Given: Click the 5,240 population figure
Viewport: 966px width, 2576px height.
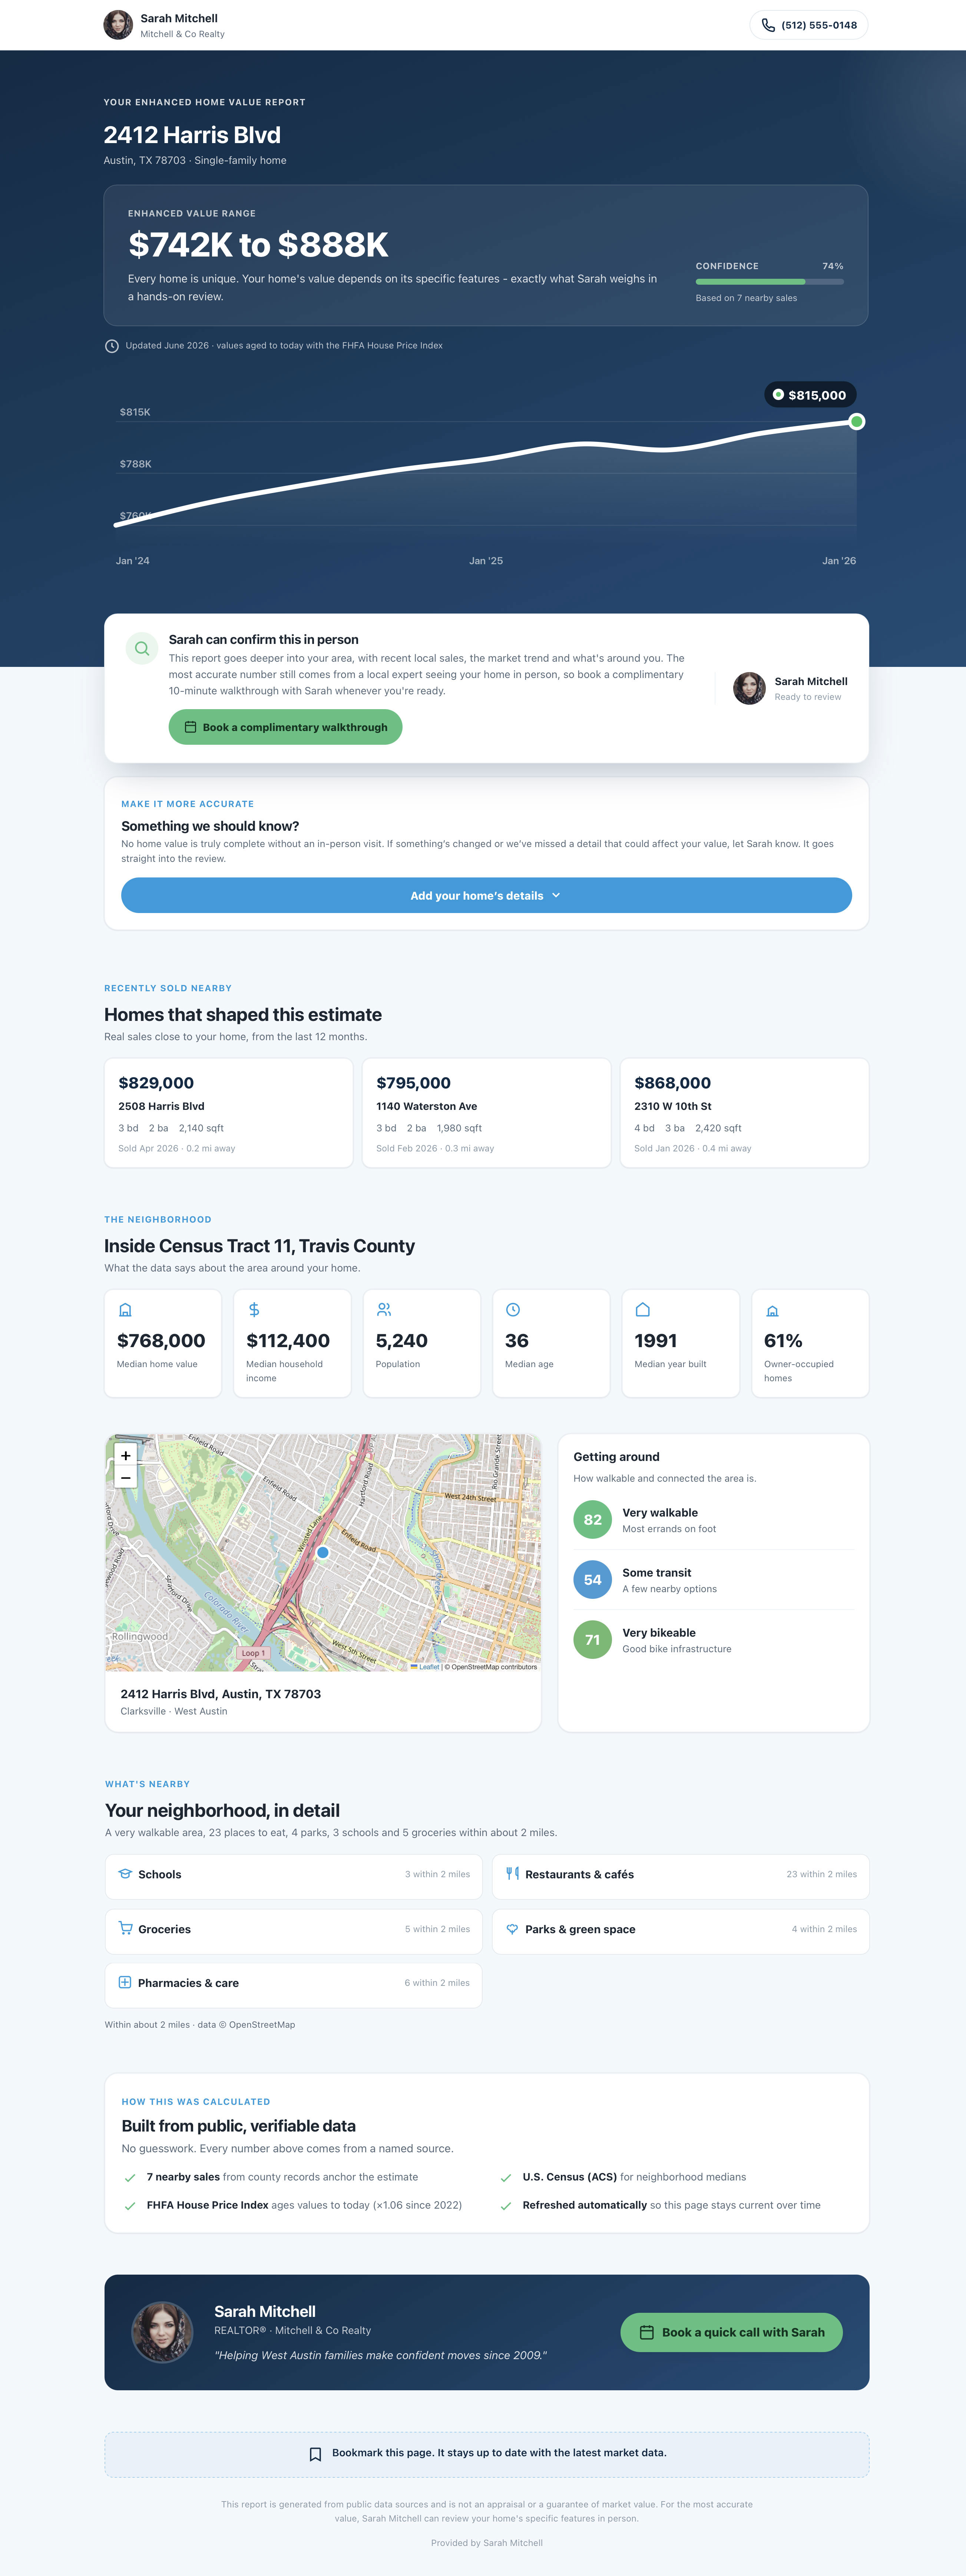Looking at the screenshot, I should click(402, 1341).
